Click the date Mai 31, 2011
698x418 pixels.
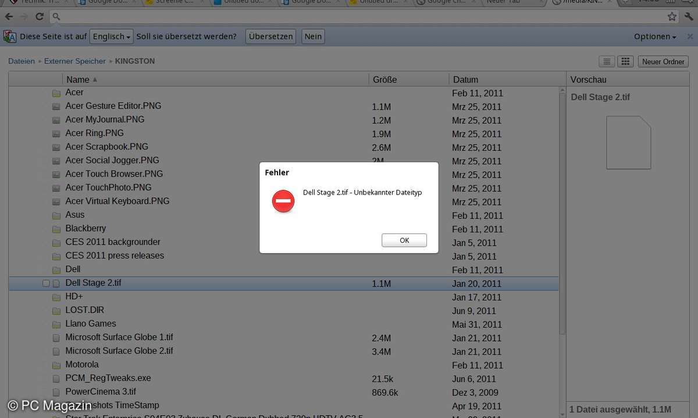476,325
